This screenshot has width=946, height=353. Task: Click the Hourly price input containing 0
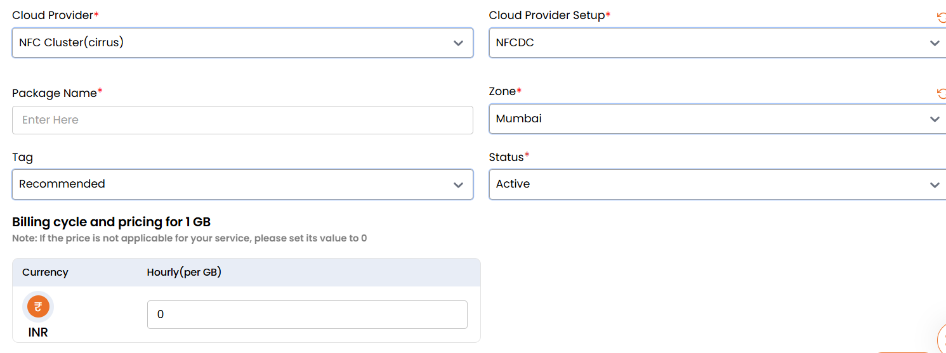click(x=307, y=314)
